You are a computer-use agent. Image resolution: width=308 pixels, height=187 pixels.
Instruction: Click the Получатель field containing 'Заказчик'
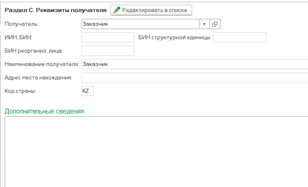tap(140, 24)
